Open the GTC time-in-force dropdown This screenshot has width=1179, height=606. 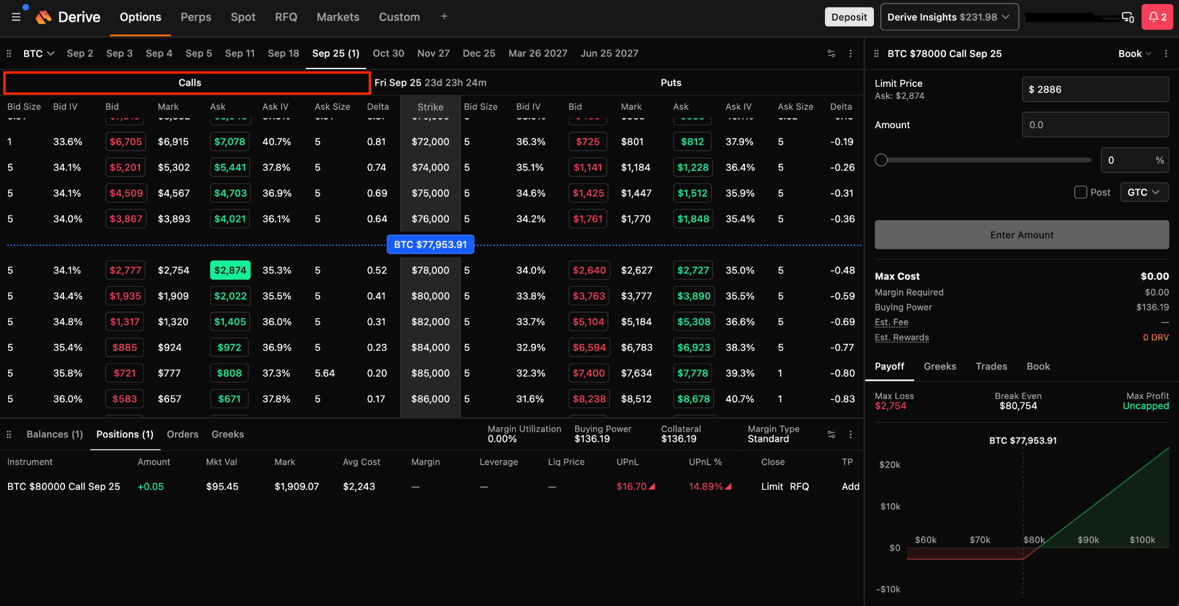[1144, 192]
